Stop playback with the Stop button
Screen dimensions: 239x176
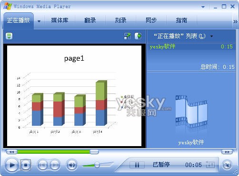26,165
